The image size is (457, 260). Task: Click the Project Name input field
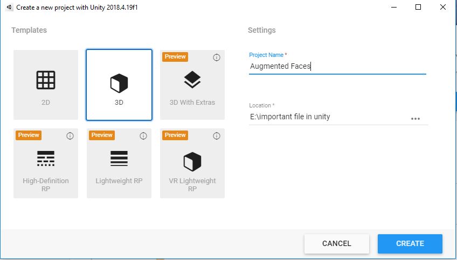337,67
